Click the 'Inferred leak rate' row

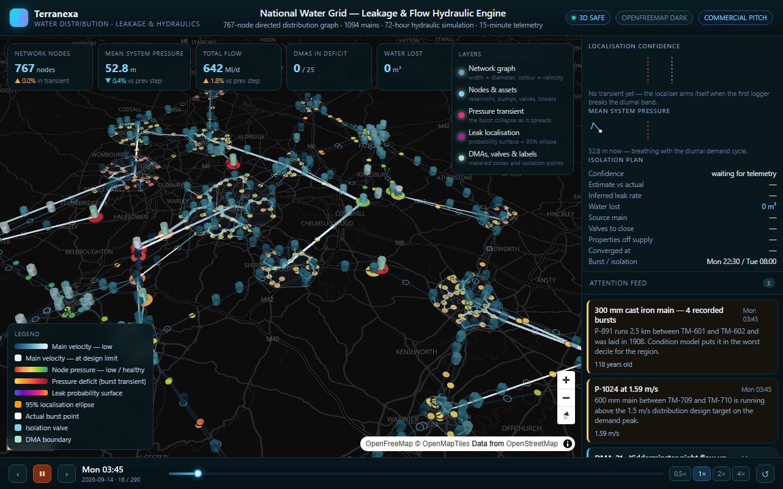[x=682, y=196]
